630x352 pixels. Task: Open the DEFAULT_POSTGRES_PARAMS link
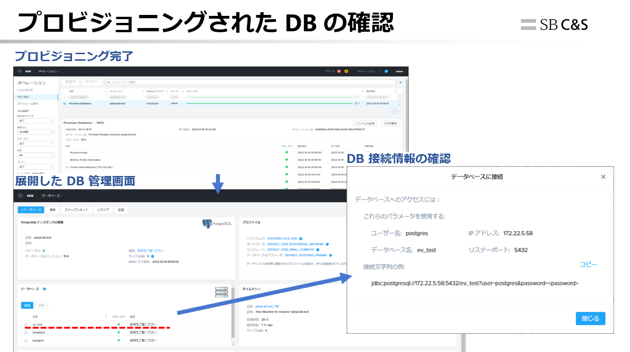click(x=306, y=255)
